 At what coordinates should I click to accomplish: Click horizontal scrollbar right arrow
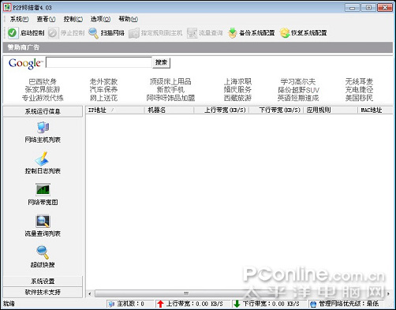point(389,293)
